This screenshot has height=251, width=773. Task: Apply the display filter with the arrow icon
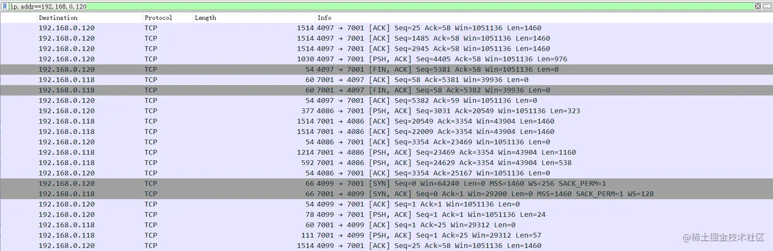point(766,6)
